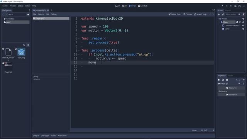Open the Player node's group/editable children icon
The height and width of the screenshot is (139, 247).
pyautogui.click(x=240, y=22)
